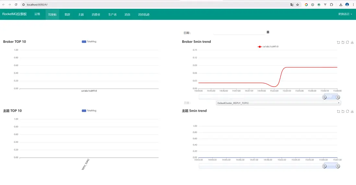Open the Chrome profile avatar
This screenshot has width=356, height=185.
click(x=347, y=5)
